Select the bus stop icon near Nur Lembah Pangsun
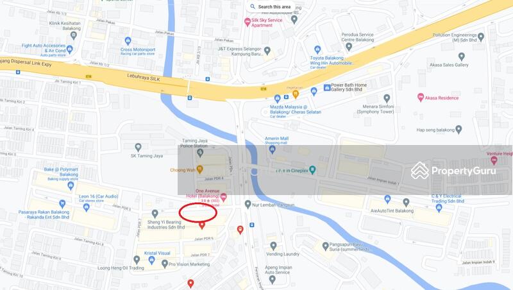 pos(251,225)
